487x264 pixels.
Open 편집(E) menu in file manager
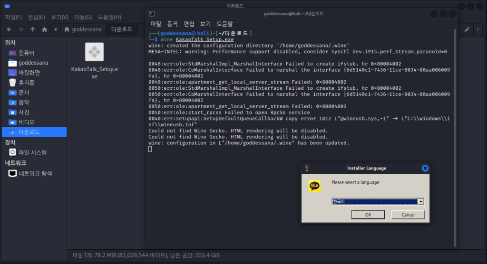(36, 17)
